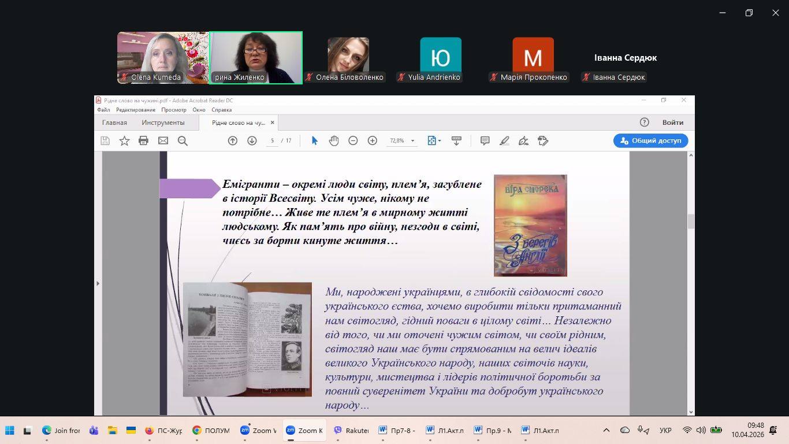Switch to the Инструменты tab
Image resolution: width=789 pixels, height=444 pixels.
coord(163,123)
